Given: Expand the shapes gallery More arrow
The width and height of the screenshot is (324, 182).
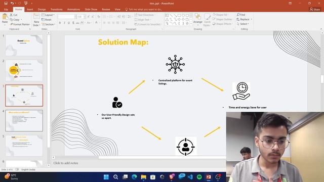Looking at the screenshot, I should (191, 24).
